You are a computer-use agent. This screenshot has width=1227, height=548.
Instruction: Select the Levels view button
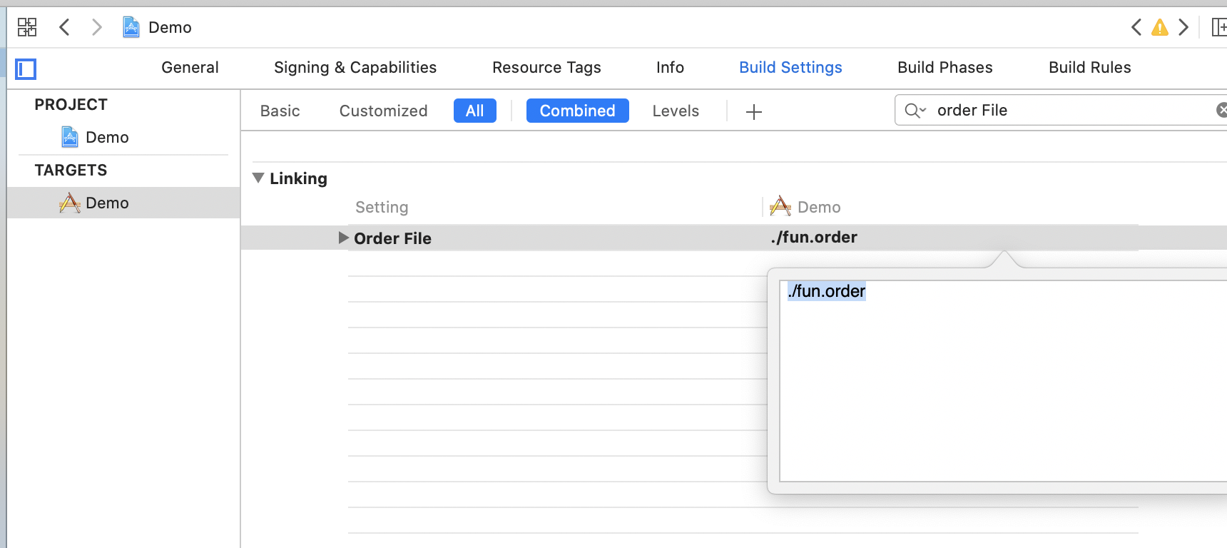point(675,111)
